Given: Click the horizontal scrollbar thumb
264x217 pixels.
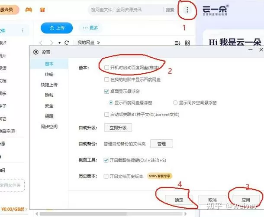Looking at the screenshot, I should coord(83,214).
